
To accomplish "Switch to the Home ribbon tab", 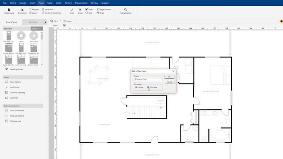I will tap(13, 3).
